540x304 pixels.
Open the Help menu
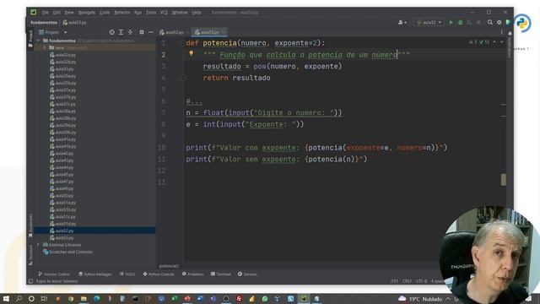(197, 13)
